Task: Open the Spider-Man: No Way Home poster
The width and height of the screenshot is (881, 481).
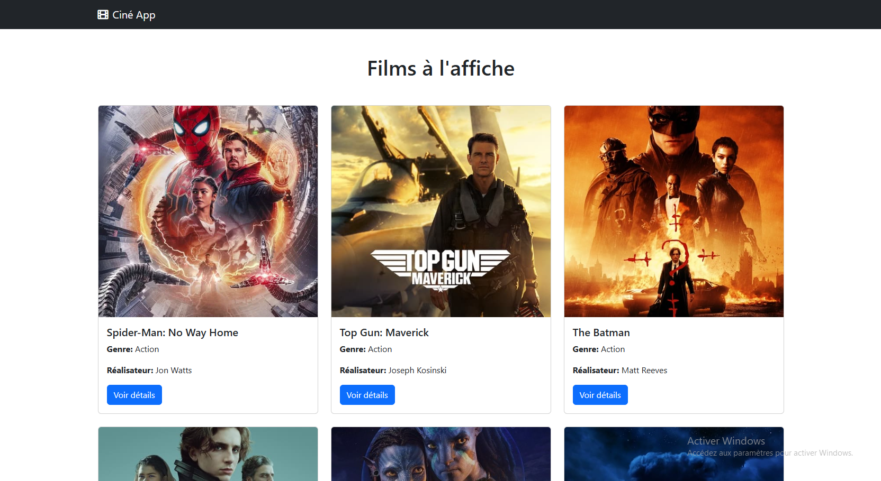Action: (208, 211)
